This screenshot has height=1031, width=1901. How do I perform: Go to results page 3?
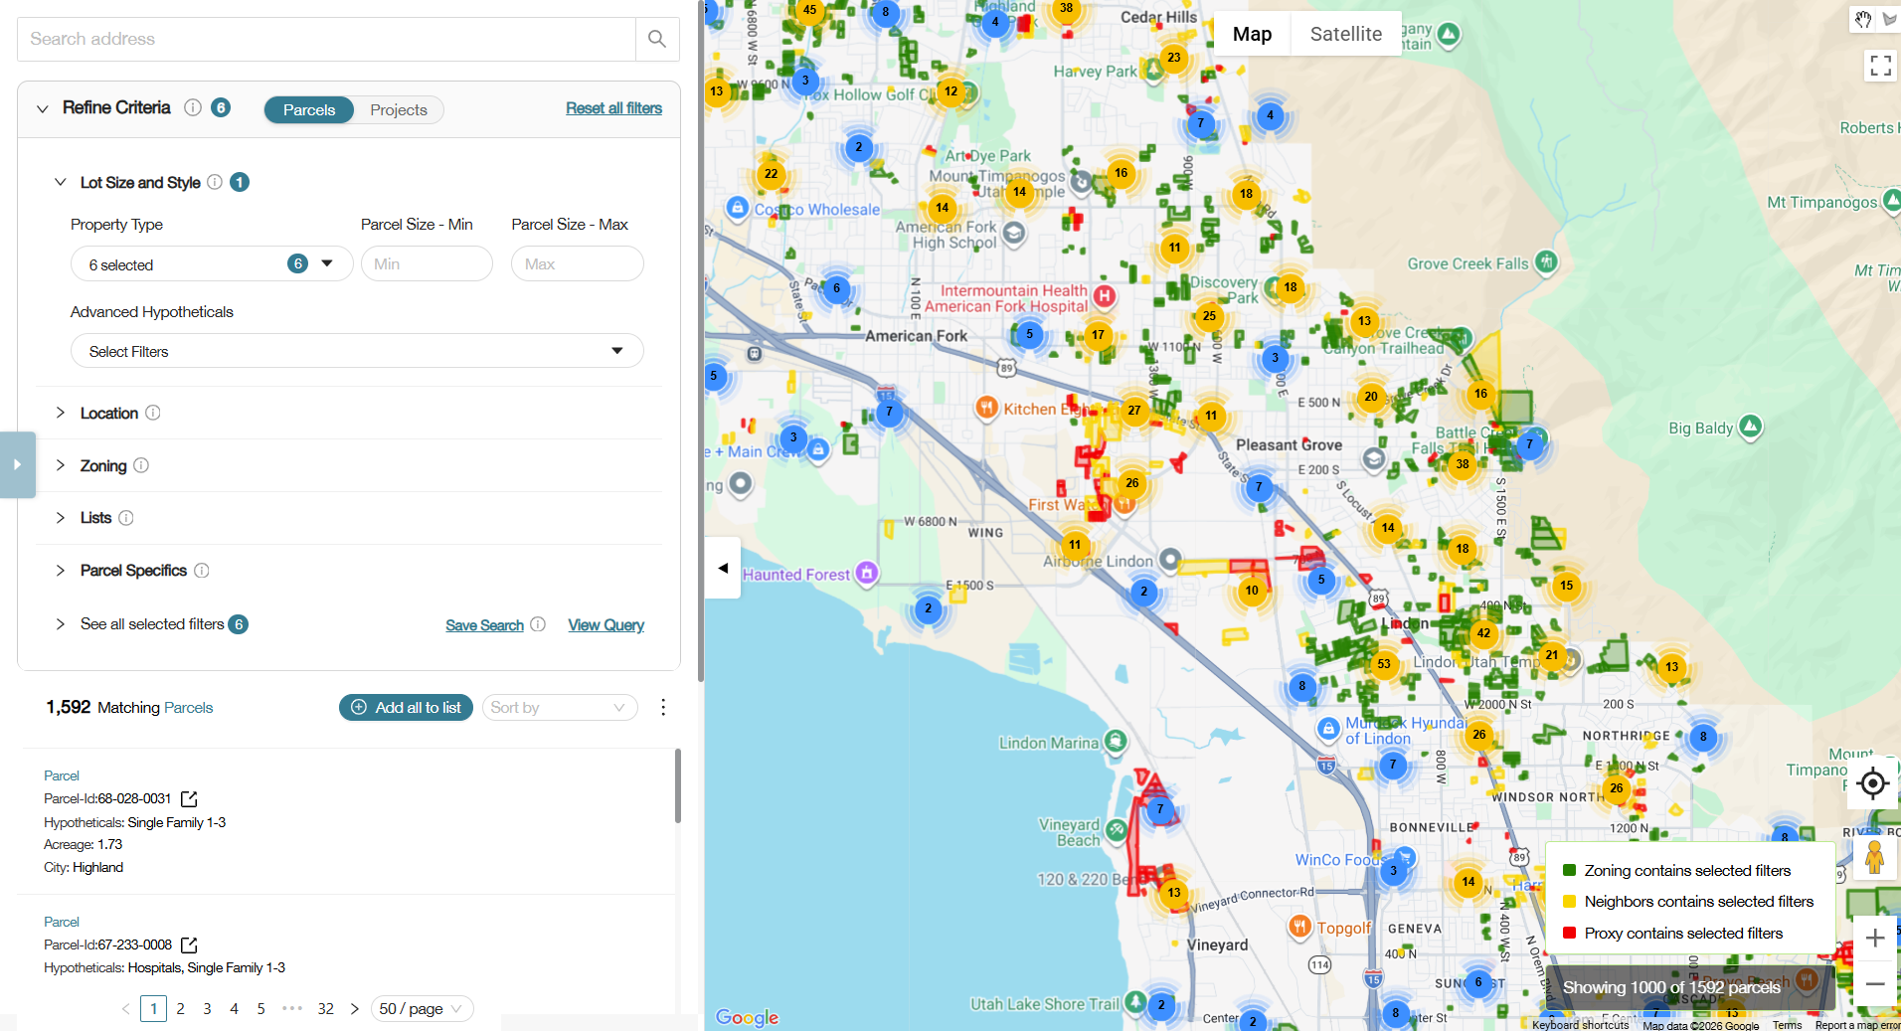point(207,1008)
